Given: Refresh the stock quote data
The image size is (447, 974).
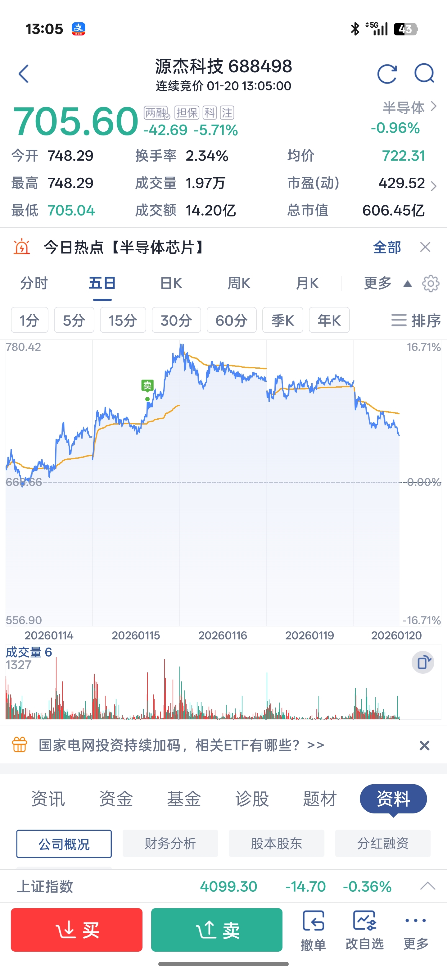Looking at the screenshot, I should pyautogui.click(x=387, y=74).
